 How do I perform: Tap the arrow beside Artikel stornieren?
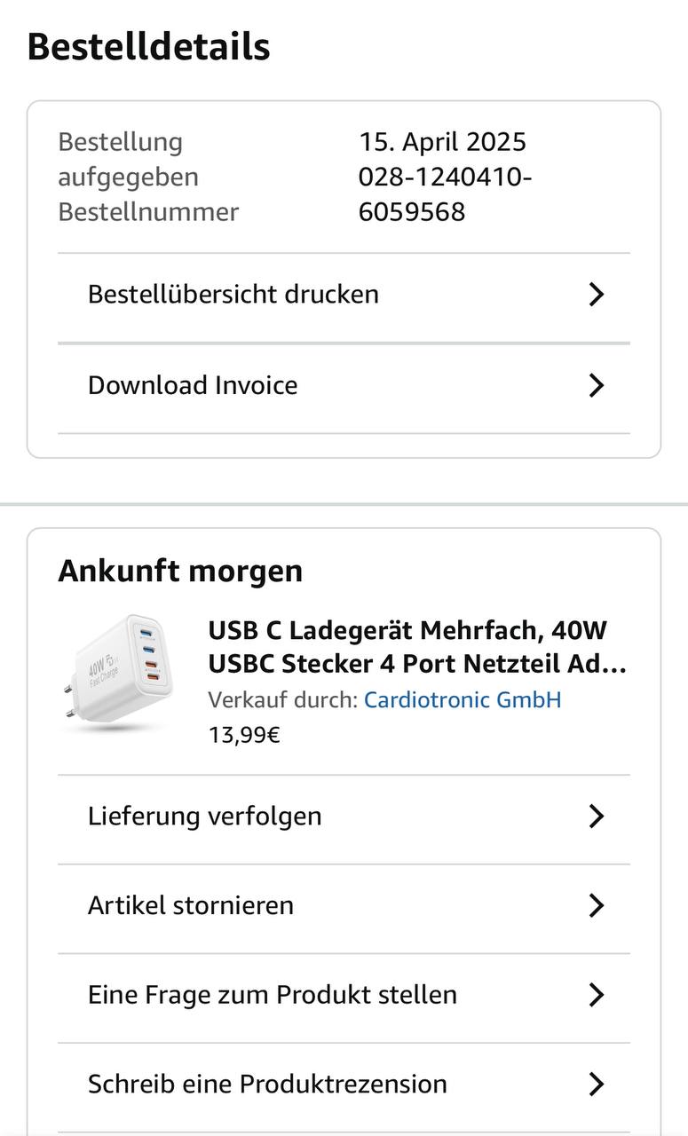pos(597,905)
